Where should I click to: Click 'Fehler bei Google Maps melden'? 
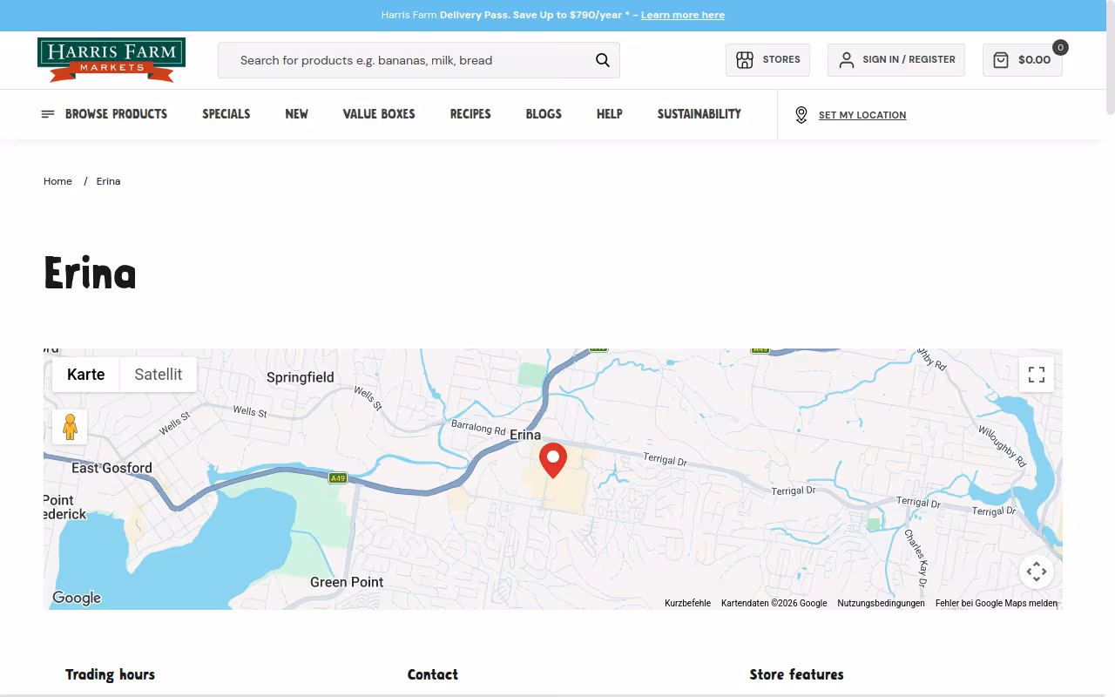coord(997,603)
